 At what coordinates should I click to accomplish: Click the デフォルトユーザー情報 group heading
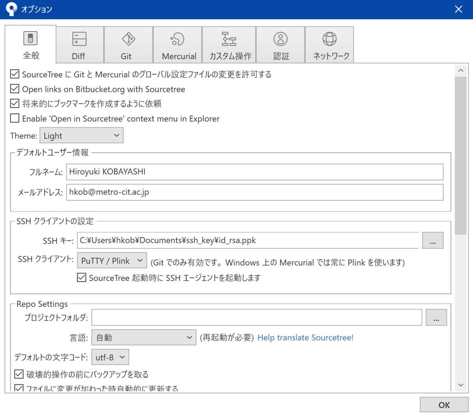52,153
